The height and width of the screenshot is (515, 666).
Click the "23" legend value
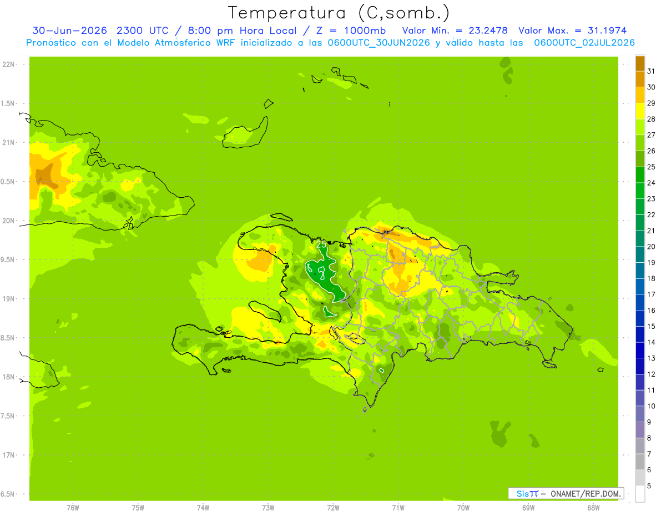[651, 199]
